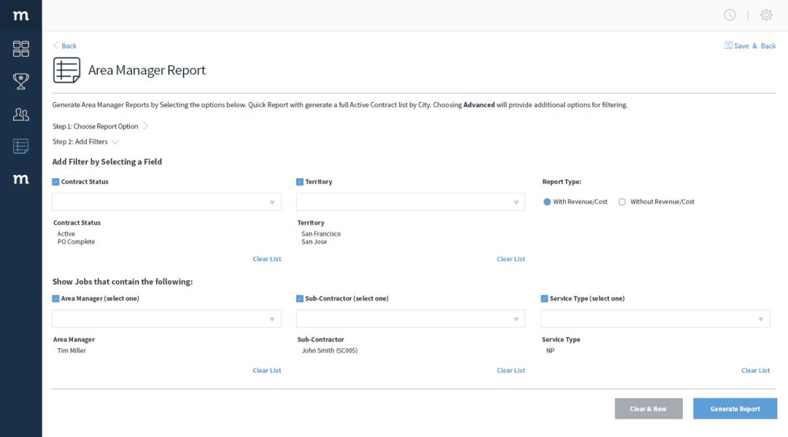This screenshot has height=437, width=788.
Task: Click the m icon at sidebar bottom
Action: tap(20, 179)
